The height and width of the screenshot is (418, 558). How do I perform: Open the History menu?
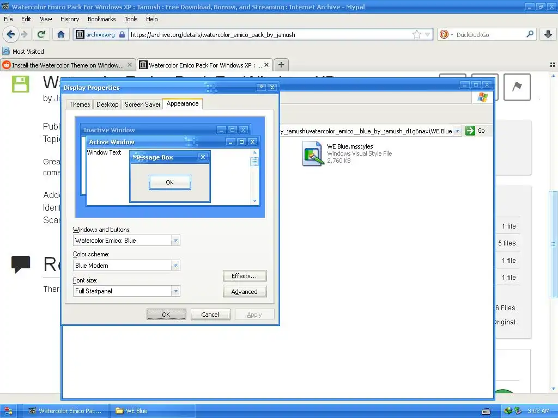point(70,19)
